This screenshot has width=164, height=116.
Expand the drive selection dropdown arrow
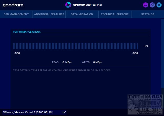tap(64, 112)
